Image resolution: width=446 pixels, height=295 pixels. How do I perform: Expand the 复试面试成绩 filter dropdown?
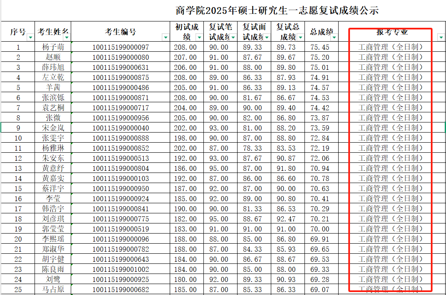click(267, 37)
